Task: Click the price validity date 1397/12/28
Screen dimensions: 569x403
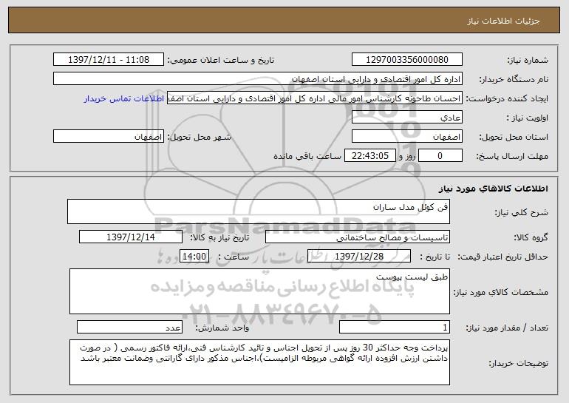Action: pyautogui.click(x=359, y=257)
